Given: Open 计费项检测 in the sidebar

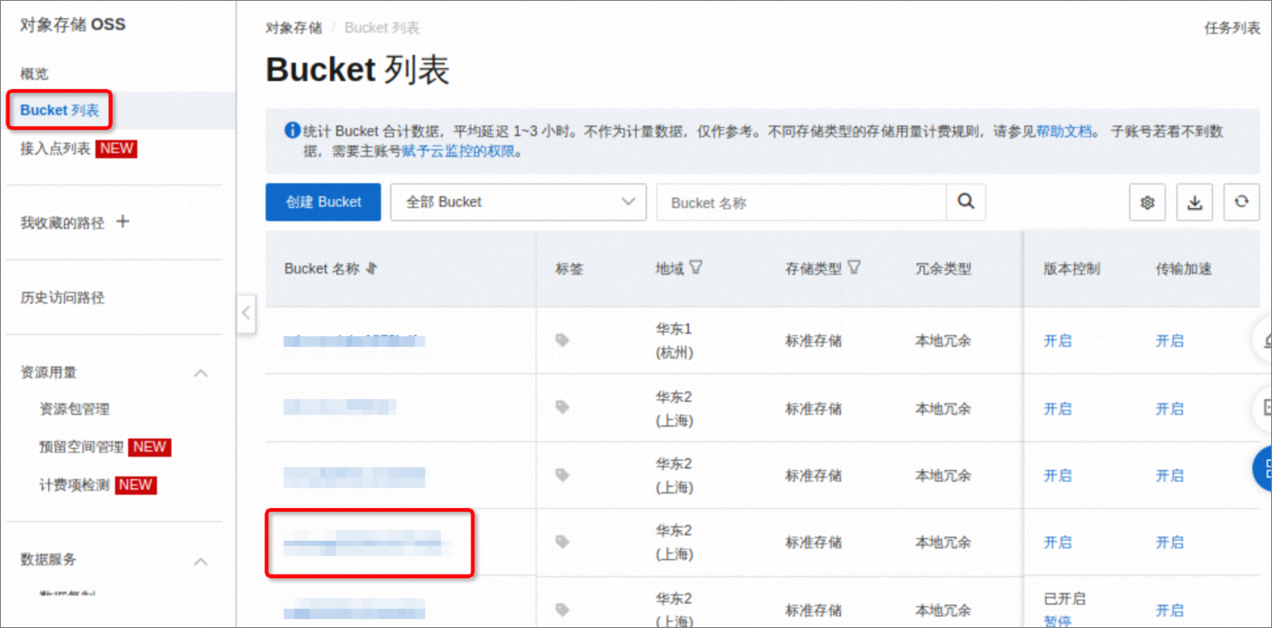Looking at the screenshot, I should click(75, 485).
